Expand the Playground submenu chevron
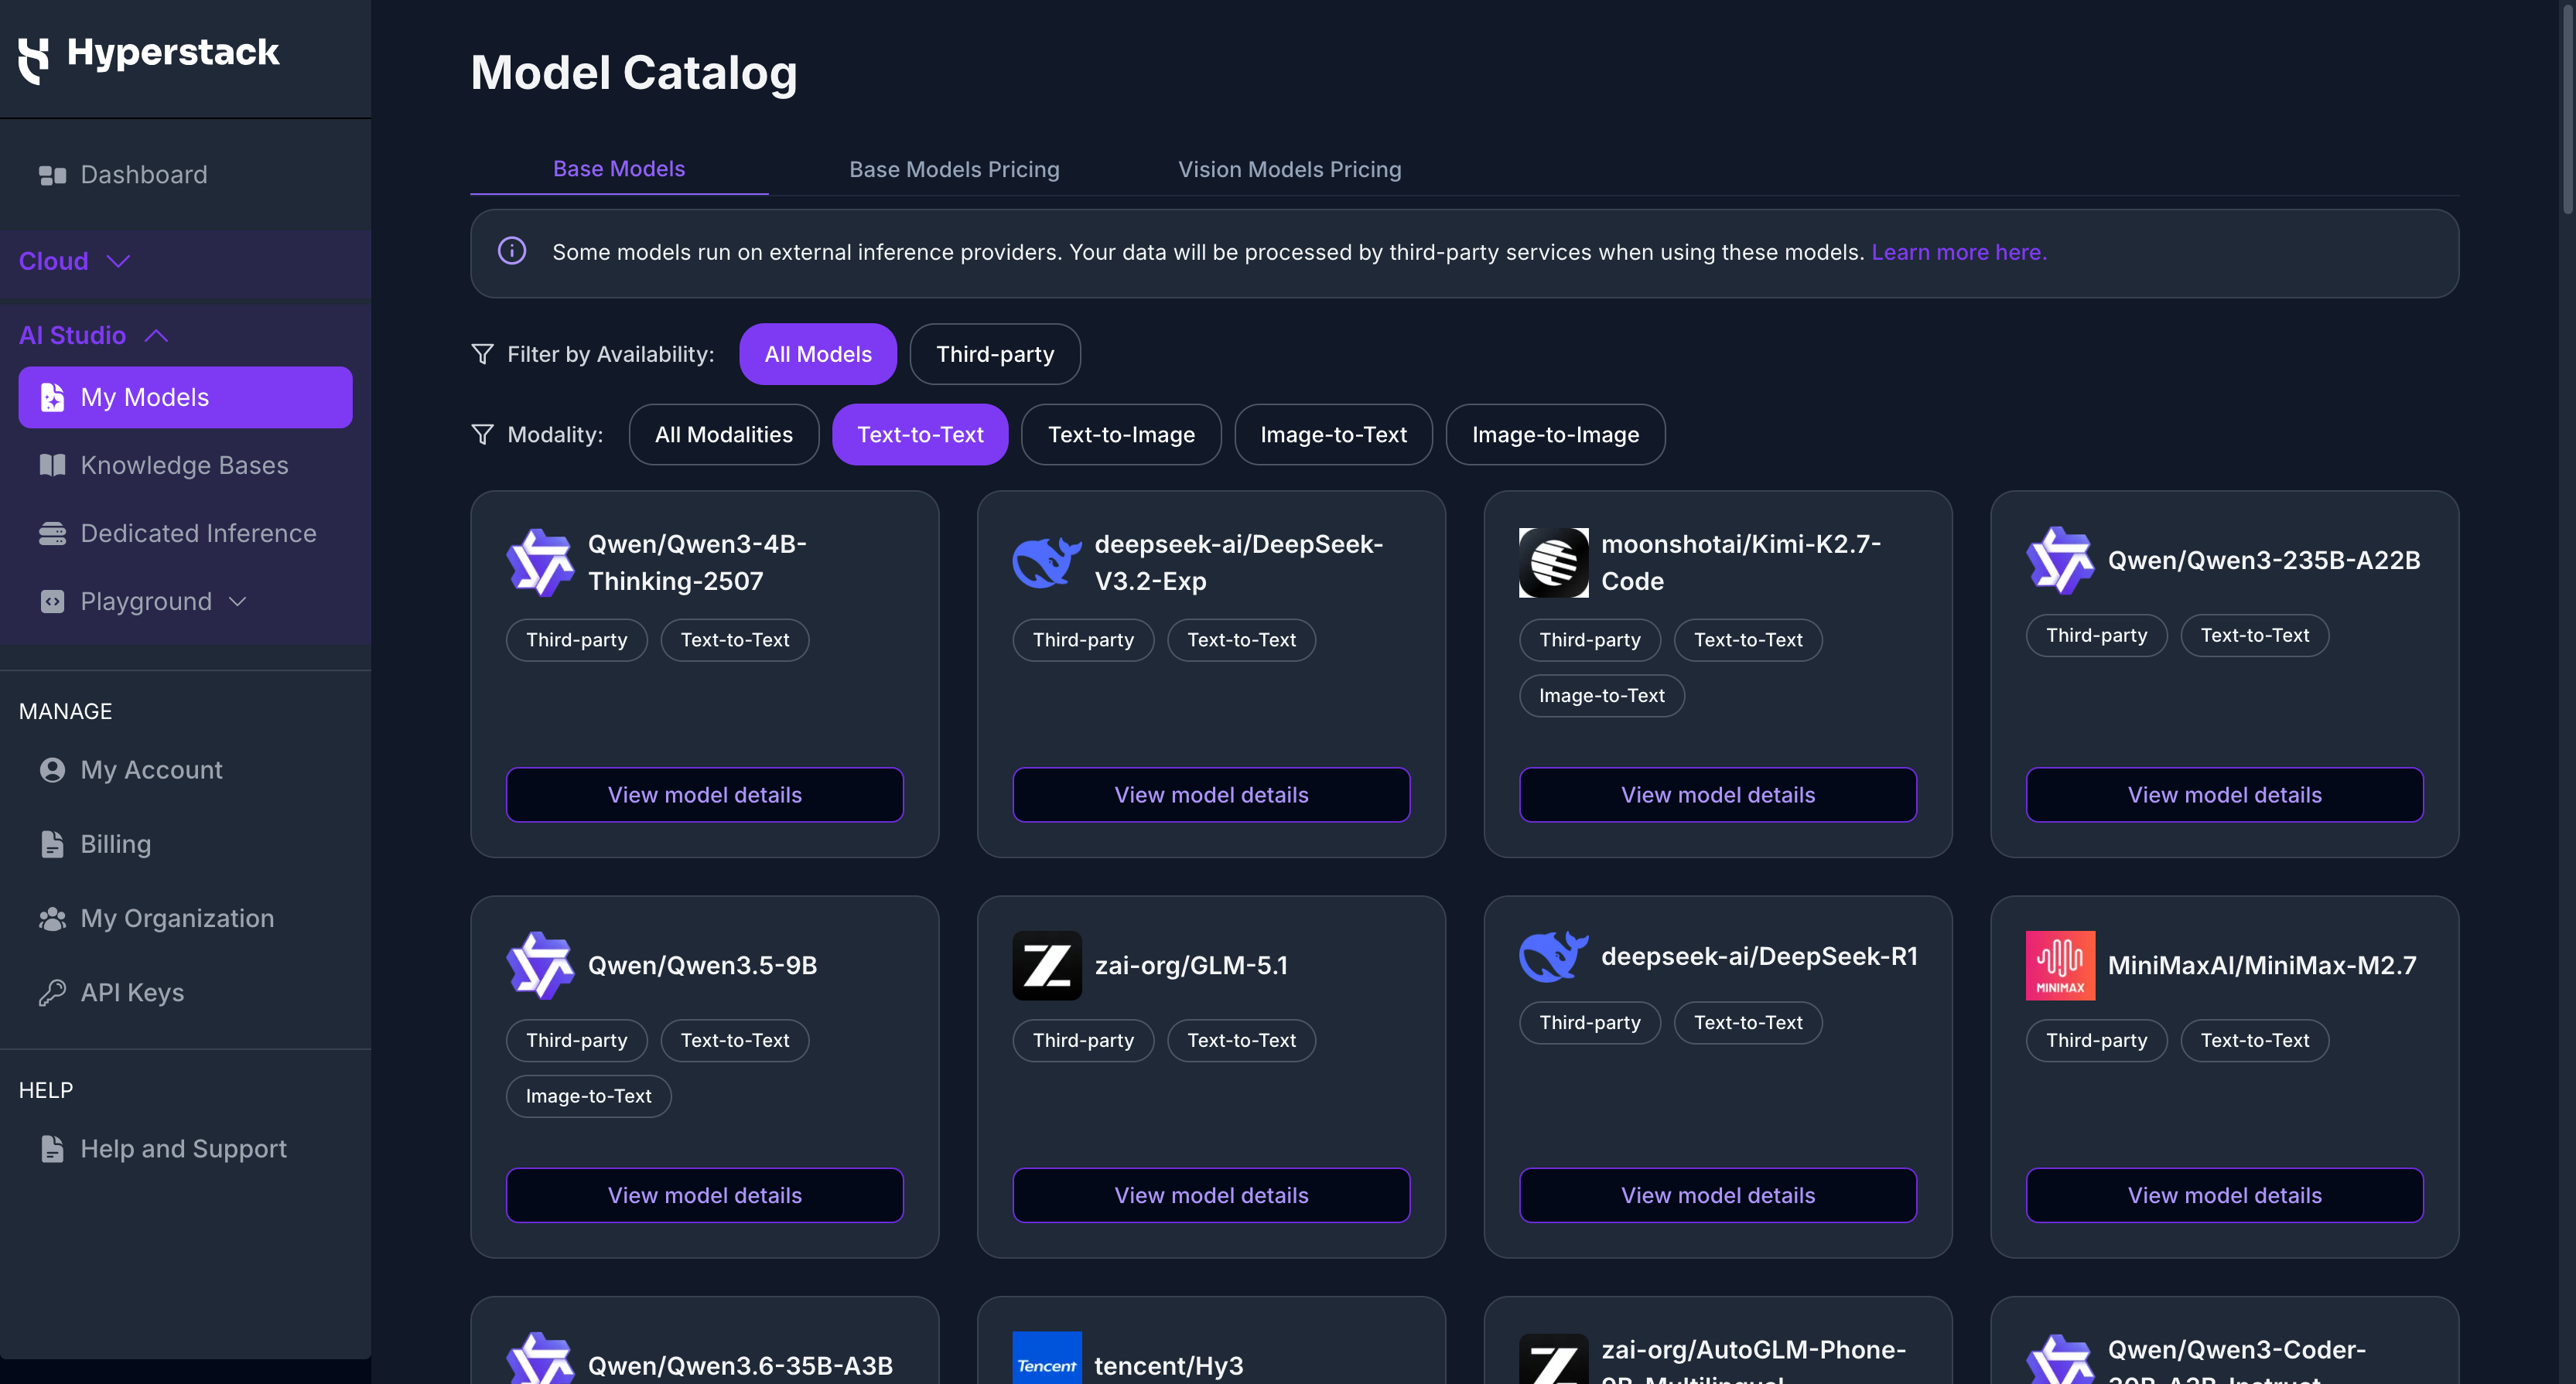Screen dimensions: 2576x1384 (x=237, y=602)
